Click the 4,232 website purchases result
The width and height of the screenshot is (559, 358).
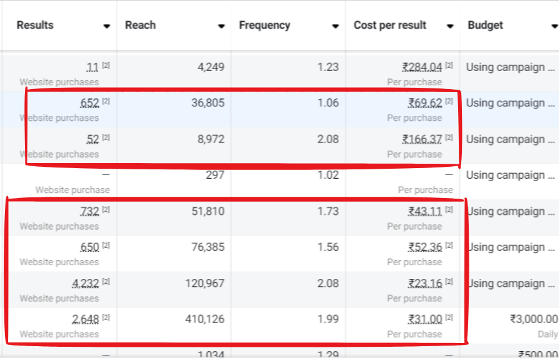click(85, 284)
